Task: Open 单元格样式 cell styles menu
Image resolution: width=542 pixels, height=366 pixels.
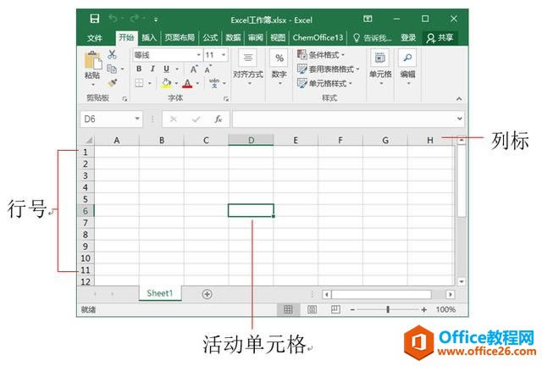Action: pyautogui.click(x=325, y=83)
